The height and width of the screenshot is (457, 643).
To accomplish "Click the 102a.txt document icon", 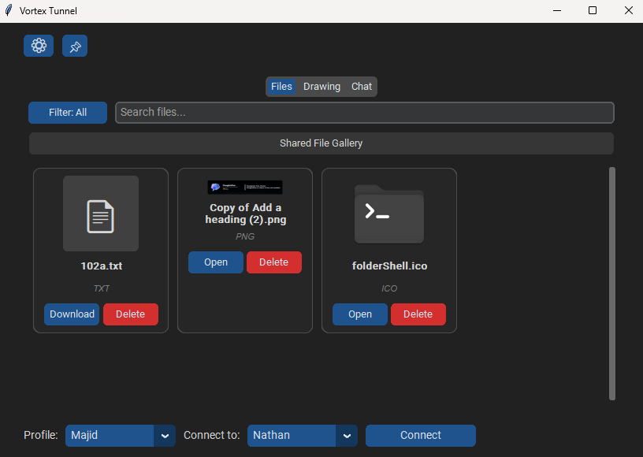I will (101, 214).
